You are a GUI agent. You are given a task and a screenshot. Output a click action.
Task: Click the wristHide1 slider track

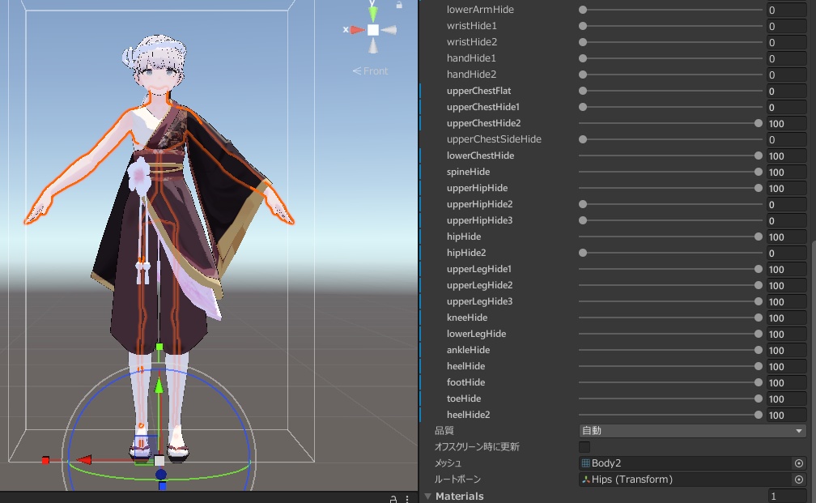click(x=671, y=26)
